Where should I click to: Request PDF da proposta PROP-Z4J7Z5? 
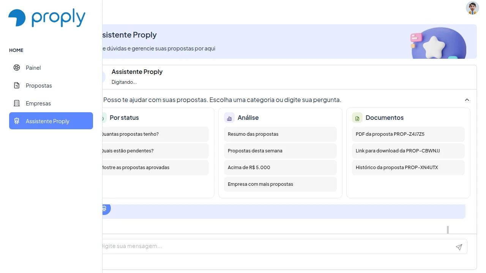pos(408,134)
